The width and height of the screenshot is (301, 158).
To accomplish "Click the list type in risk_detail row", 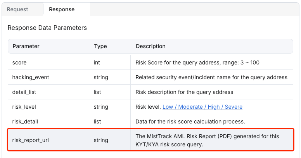I will pos(98,122).
